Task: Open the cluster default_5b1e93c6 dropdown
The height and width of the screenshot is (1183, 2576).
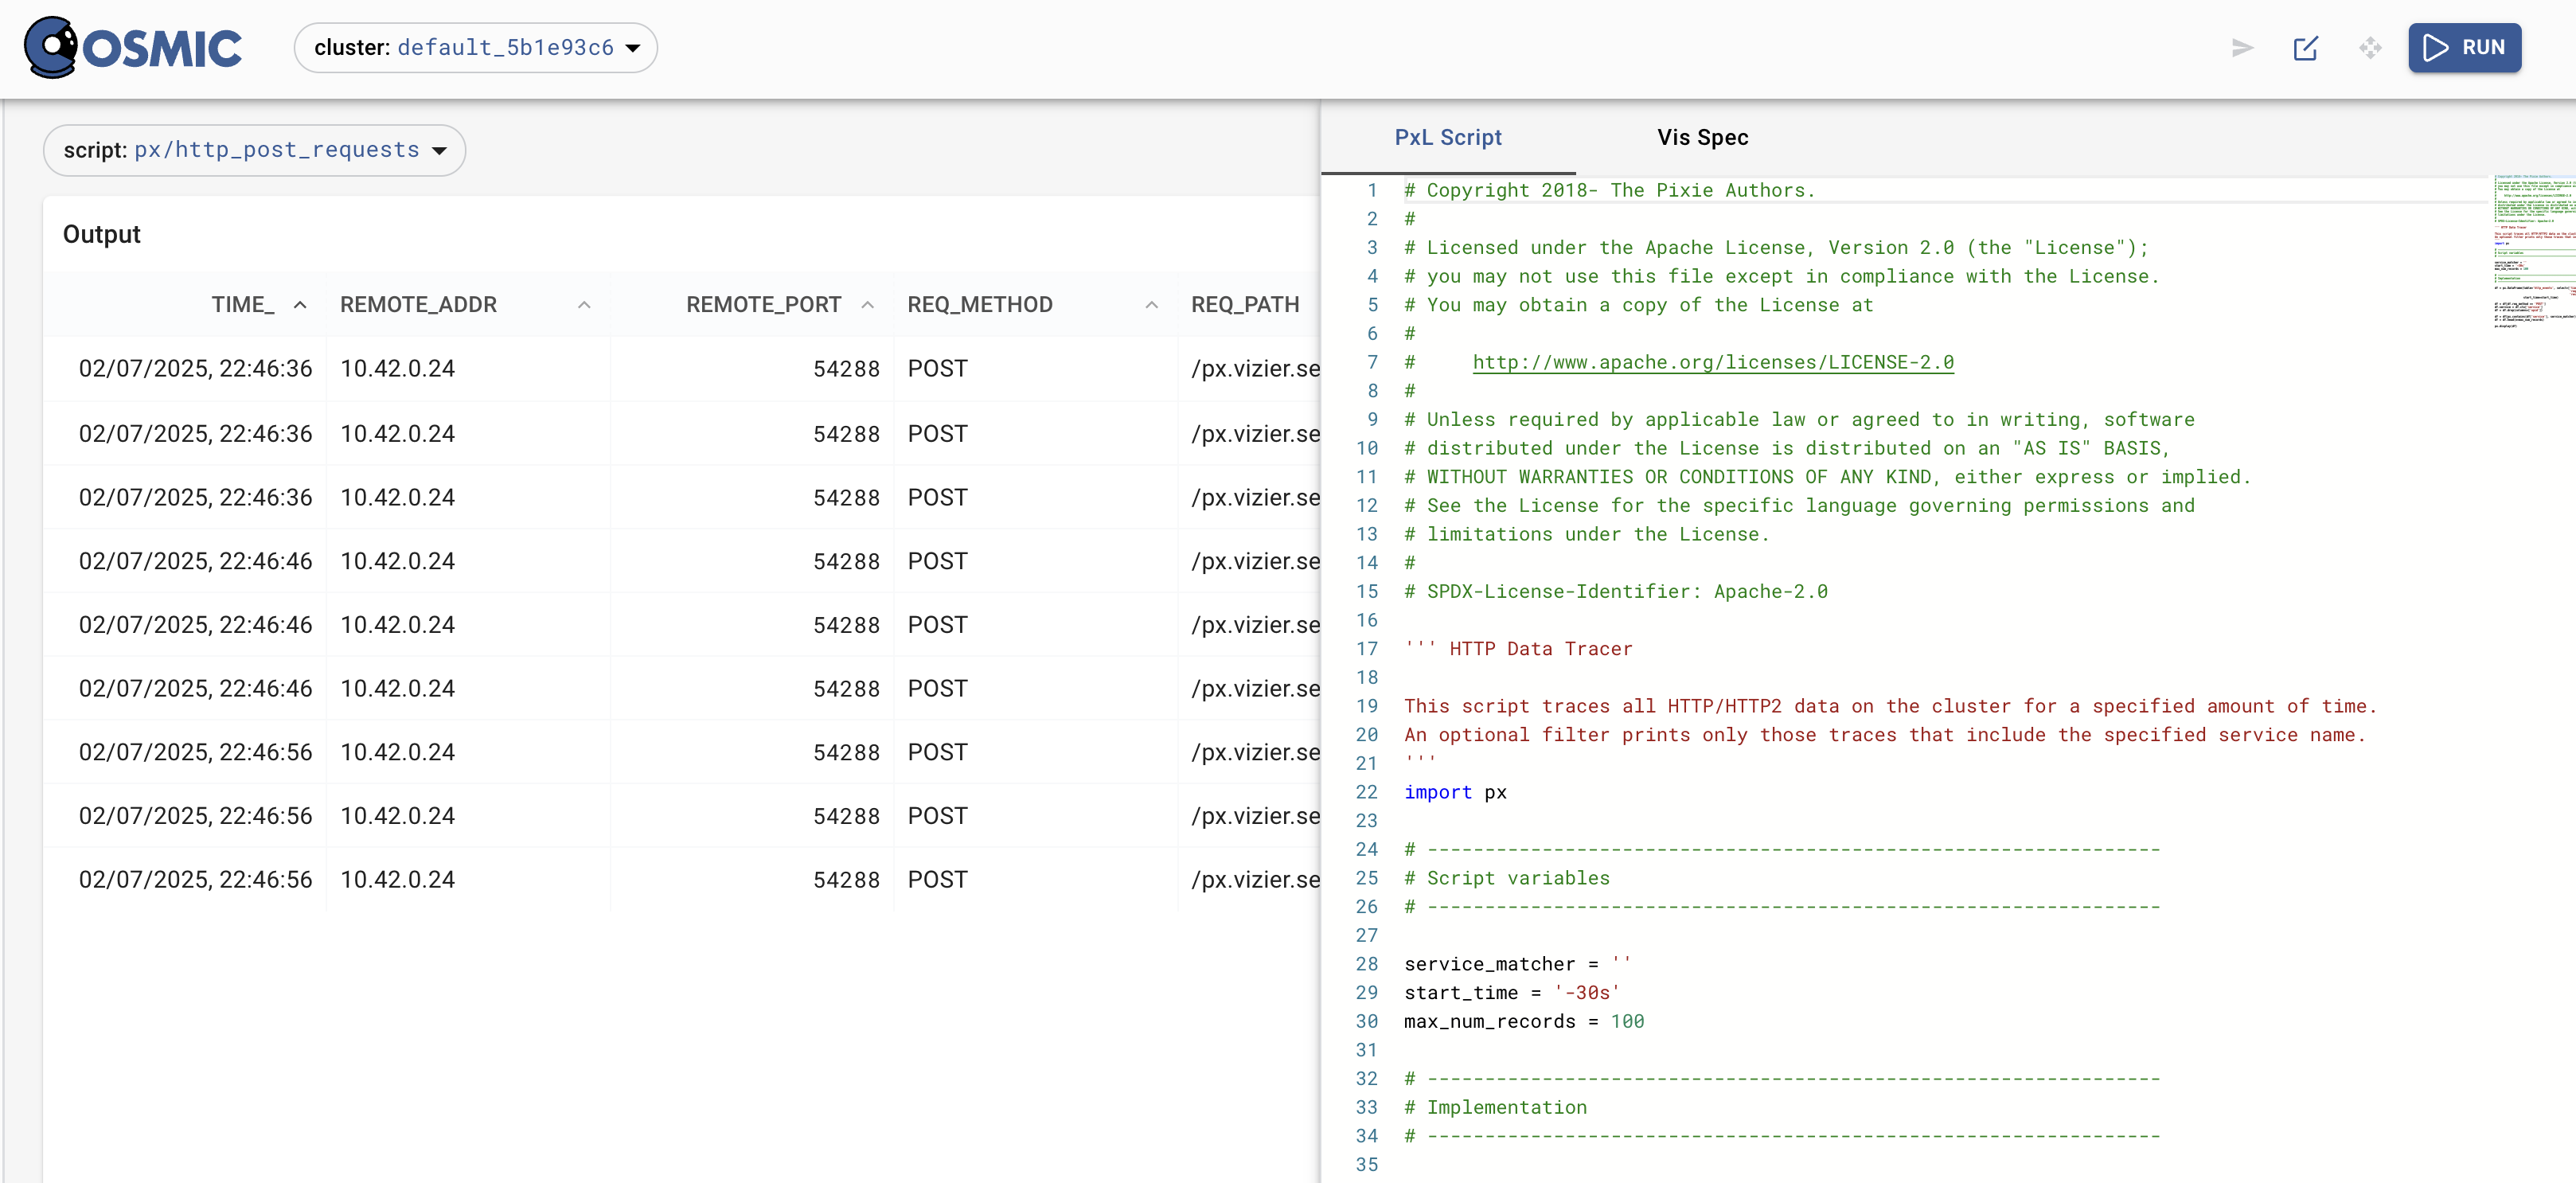Action: (476, 48)
